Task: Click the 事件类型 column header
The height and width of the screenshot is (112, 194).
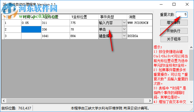Action: pyautogui.click(x=113, y=17)
